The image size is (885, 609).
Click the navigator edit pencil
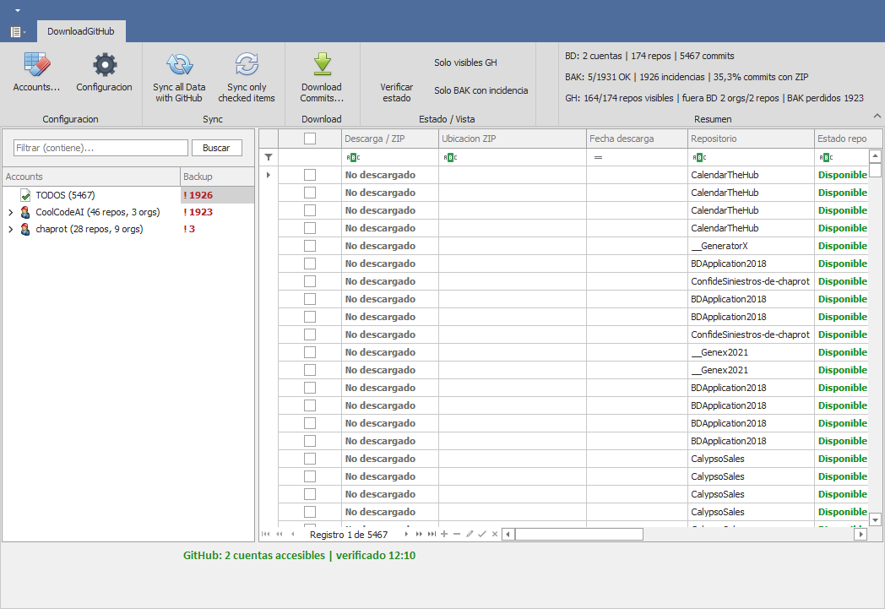coord(470,534)
